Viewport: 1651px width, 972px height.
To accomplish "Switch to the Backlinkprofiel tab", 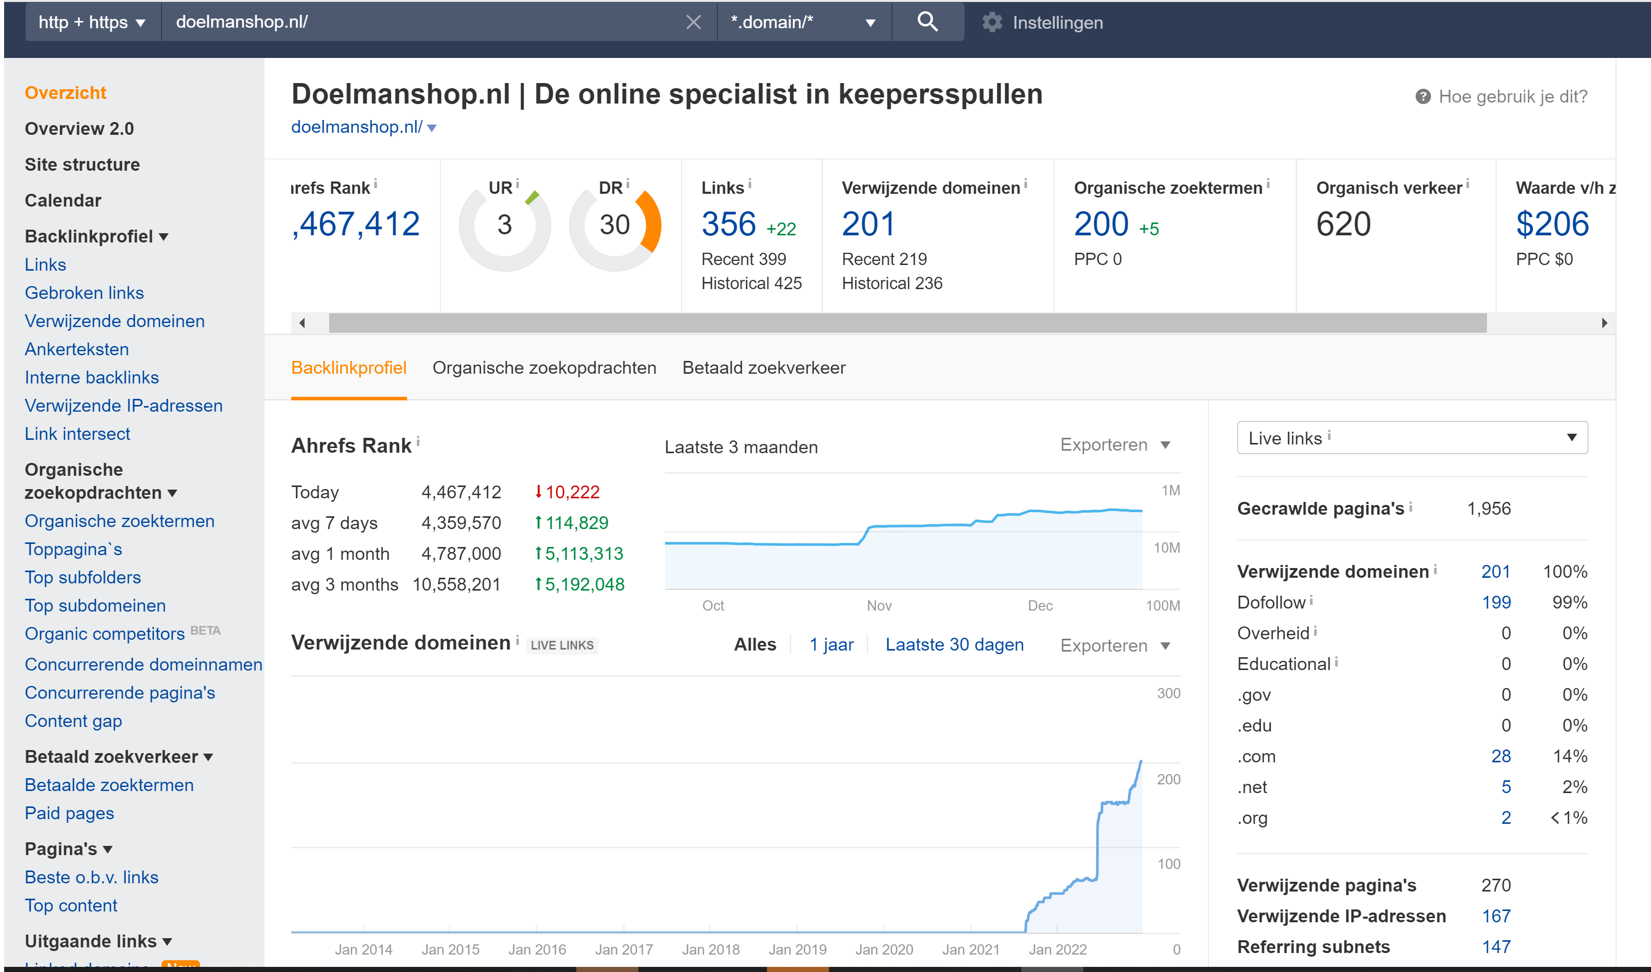I will pos(349,368).
